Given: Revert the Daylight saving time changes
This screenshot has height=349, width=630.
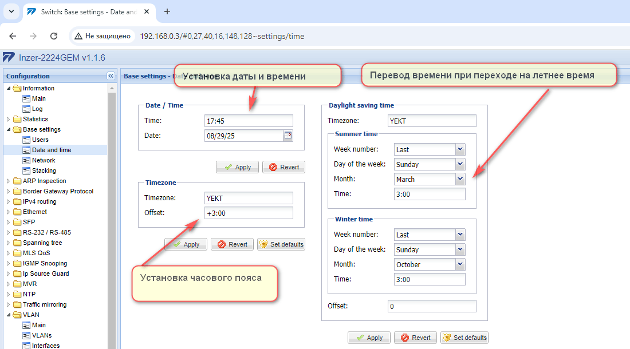Looking at the screenshot, I should tap(416, 338).
